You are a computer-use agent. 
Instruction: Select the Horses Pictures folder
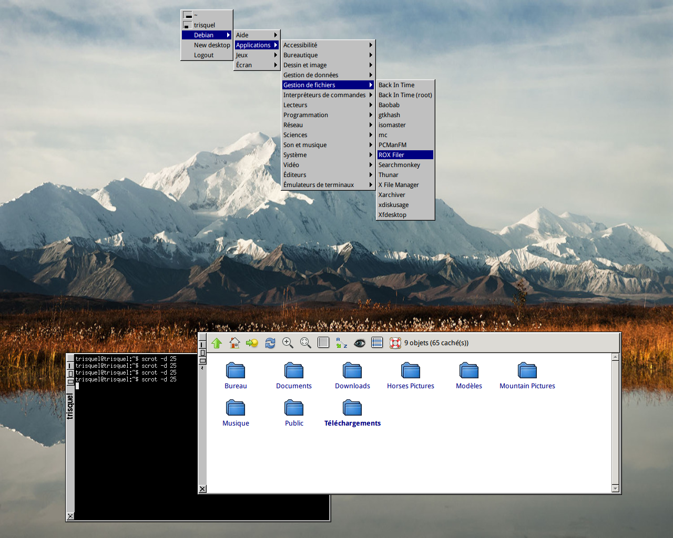pos(411,376)
